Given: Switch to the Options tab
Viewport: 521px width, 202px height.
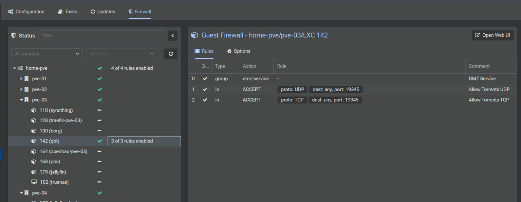Looking at the screenshot, I should pyautogui.click(x=238, y=51).
